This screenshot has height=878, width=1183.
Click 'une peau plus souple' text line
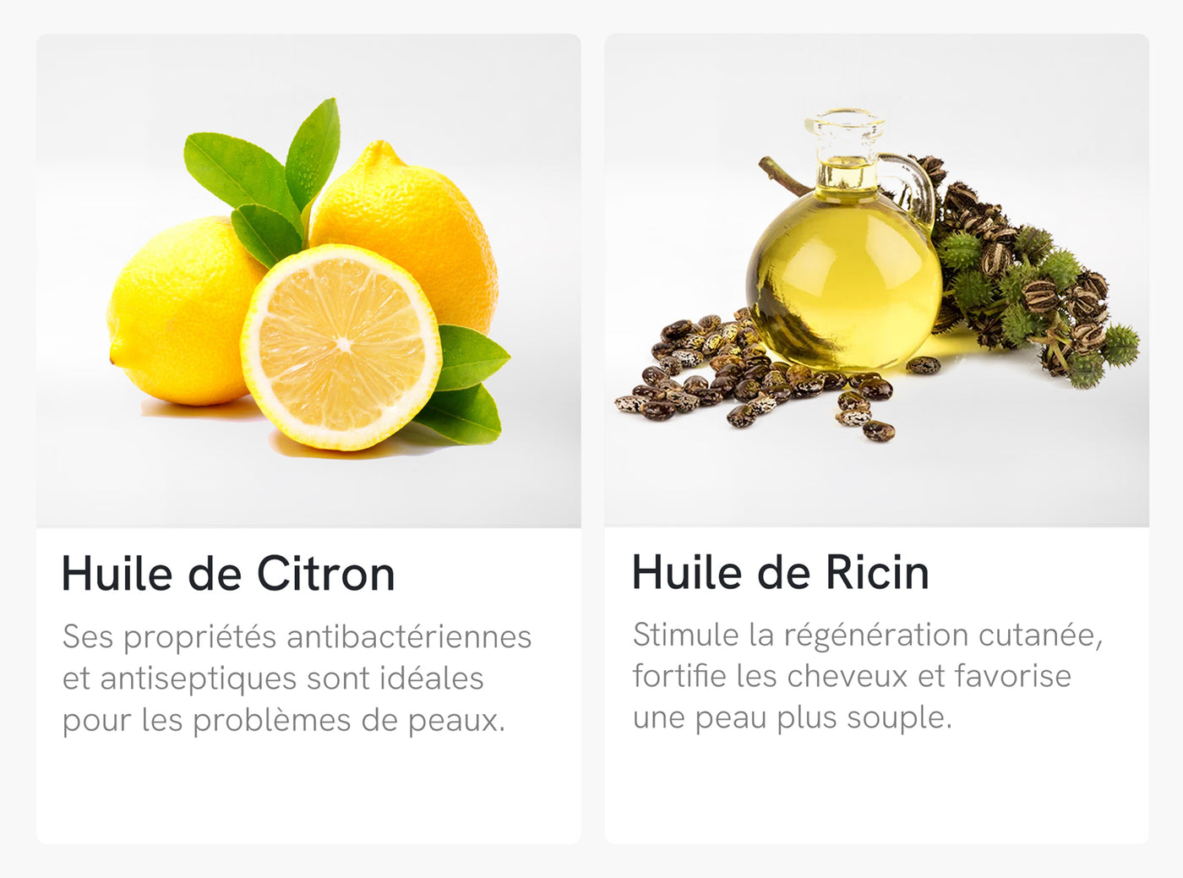point(792,717)
